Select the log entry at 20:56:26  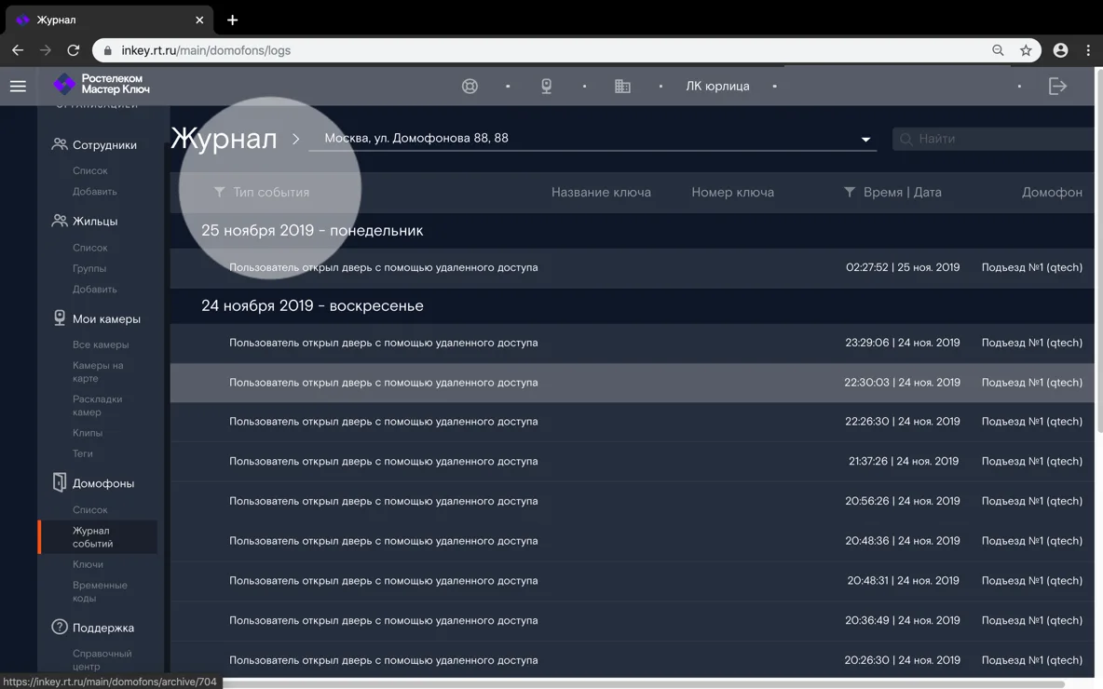[x=632, y=501]
